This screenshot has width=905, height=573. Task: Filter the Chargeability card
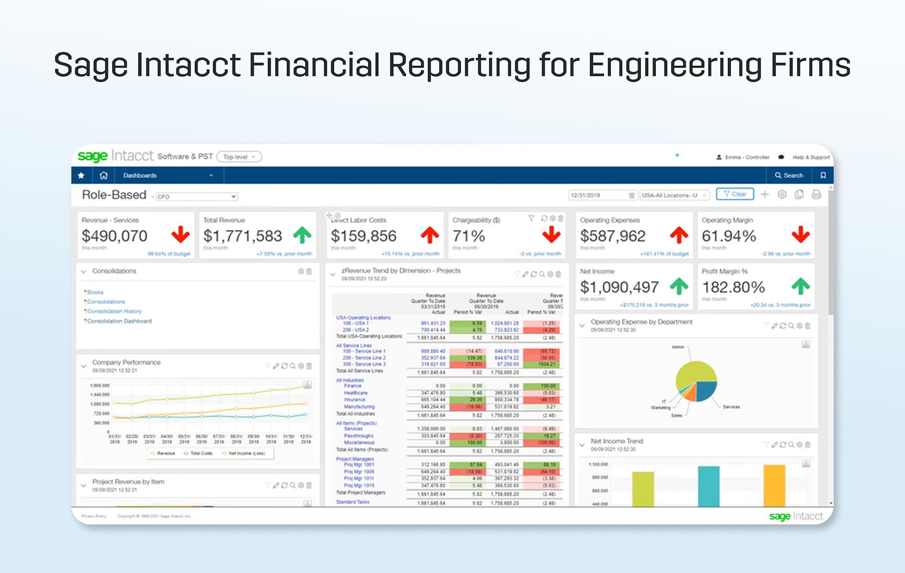pos(531,218)
